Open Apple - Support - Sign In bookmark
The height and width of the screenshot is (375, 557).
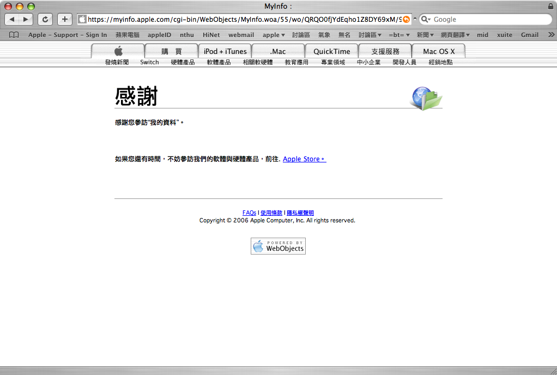[68, 35]
